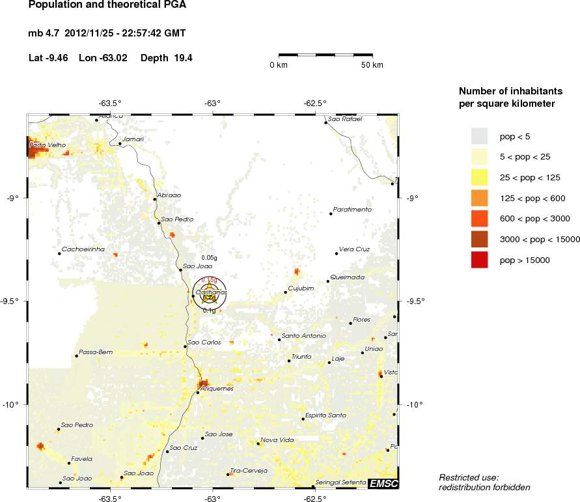Click the Santo Antonio place label
The width and height of the screenshot is (580, 502).
(x=304, y=336)
